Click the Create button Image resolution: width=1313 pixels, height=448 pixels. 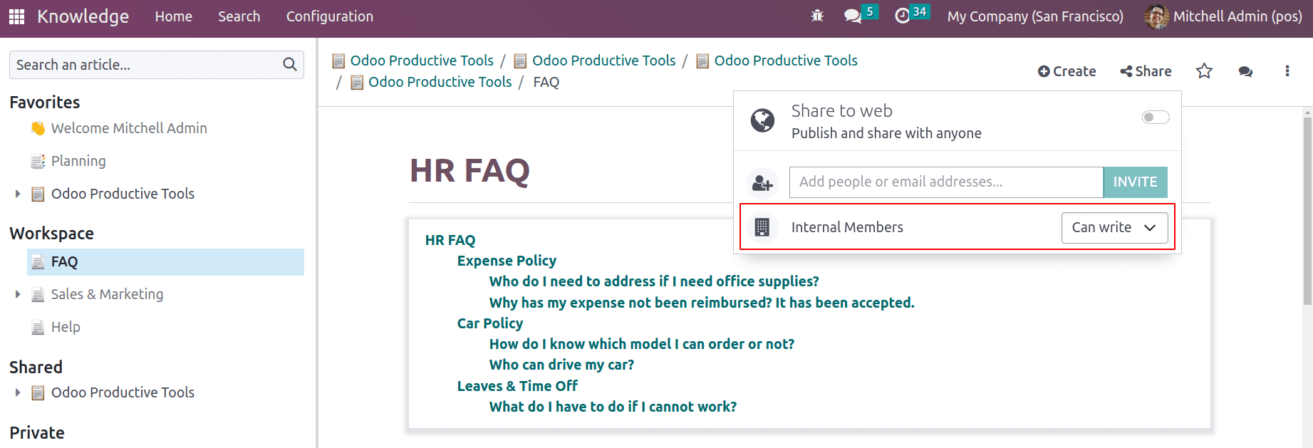click(1067, 71)
